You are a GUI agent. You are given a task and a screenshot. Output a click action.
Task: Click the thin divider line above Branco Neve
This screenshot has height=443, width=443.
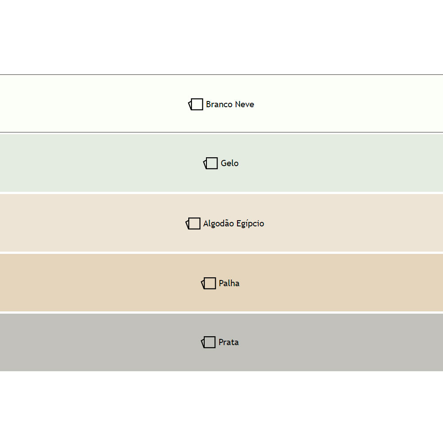point(221,75)
